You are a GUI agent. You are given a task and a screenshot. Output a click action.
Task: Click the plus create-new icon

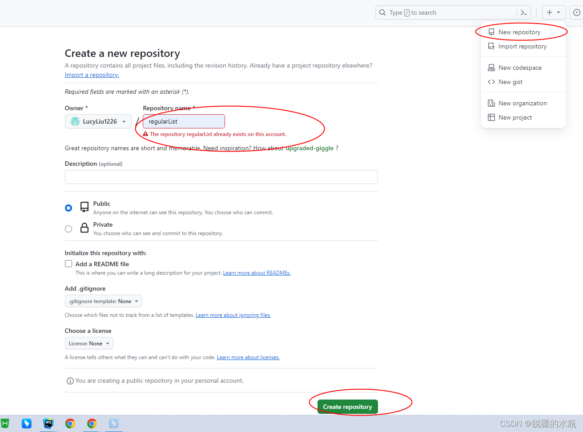click(550, 12)
